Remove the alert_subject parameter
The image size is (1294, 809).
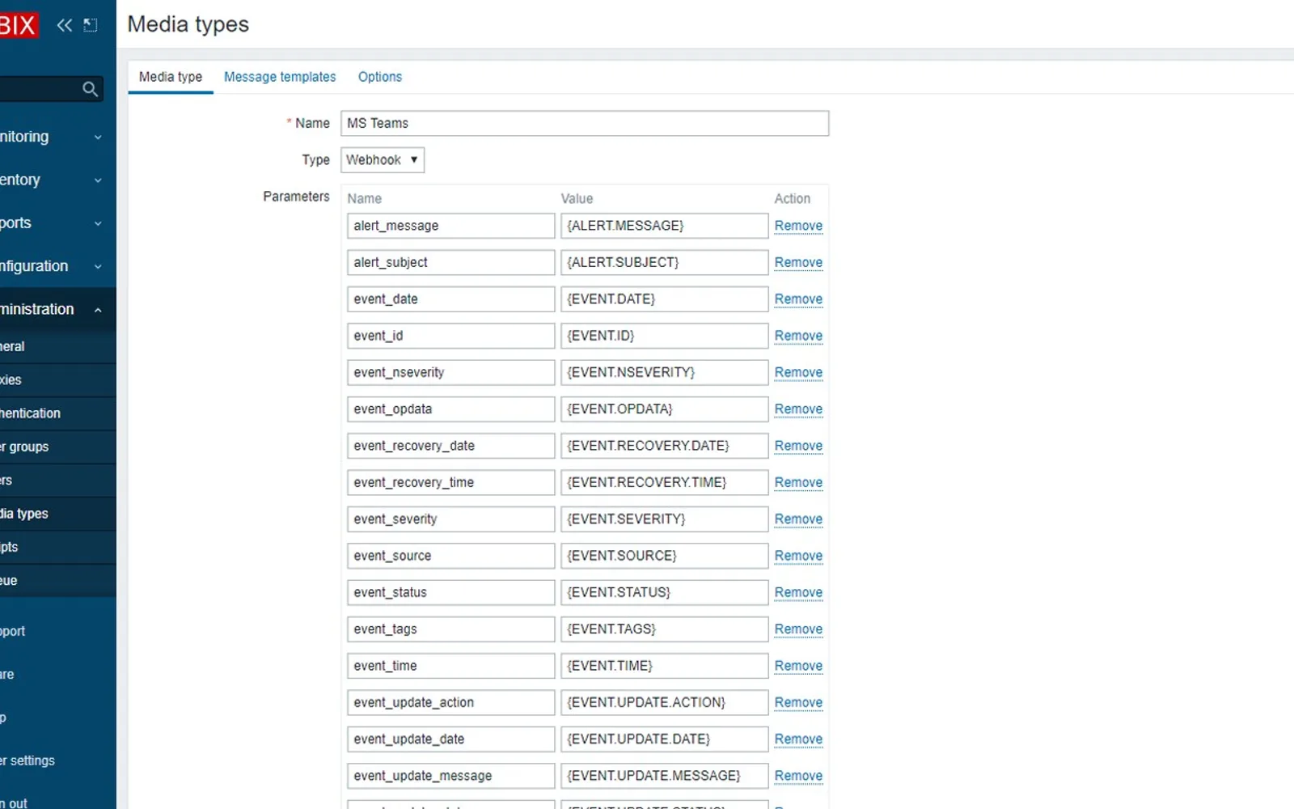click(x=798, y=262)
